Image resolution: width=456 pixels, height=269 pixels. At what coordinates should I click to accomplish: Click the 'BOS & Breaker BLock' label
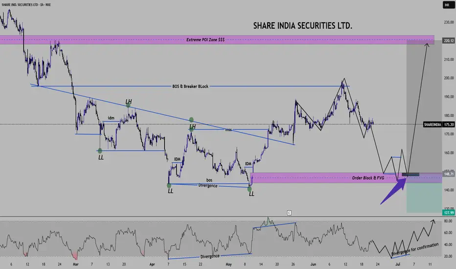[x=190, y=87]
